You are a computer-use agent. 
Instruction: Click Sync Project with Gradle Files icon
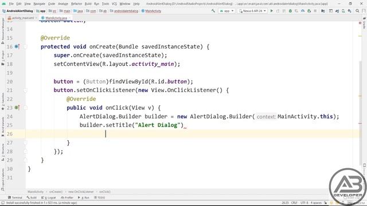click(337, 11)
